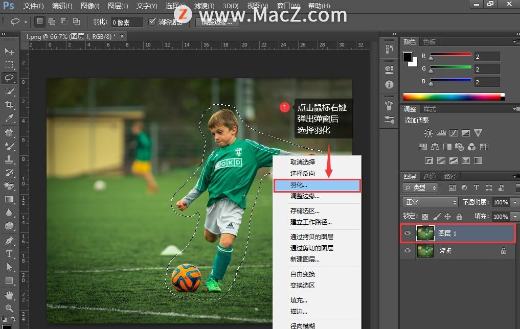Enable Subtract from selection mode in options bar
Image resolution: width=520 pixels, height=329 pixels.
pos(64,22)
